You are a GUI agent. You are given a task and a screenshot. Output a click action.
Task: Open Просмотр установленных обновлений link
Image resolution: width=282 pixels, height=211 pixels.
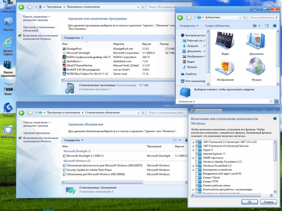(x=39, y=29)
